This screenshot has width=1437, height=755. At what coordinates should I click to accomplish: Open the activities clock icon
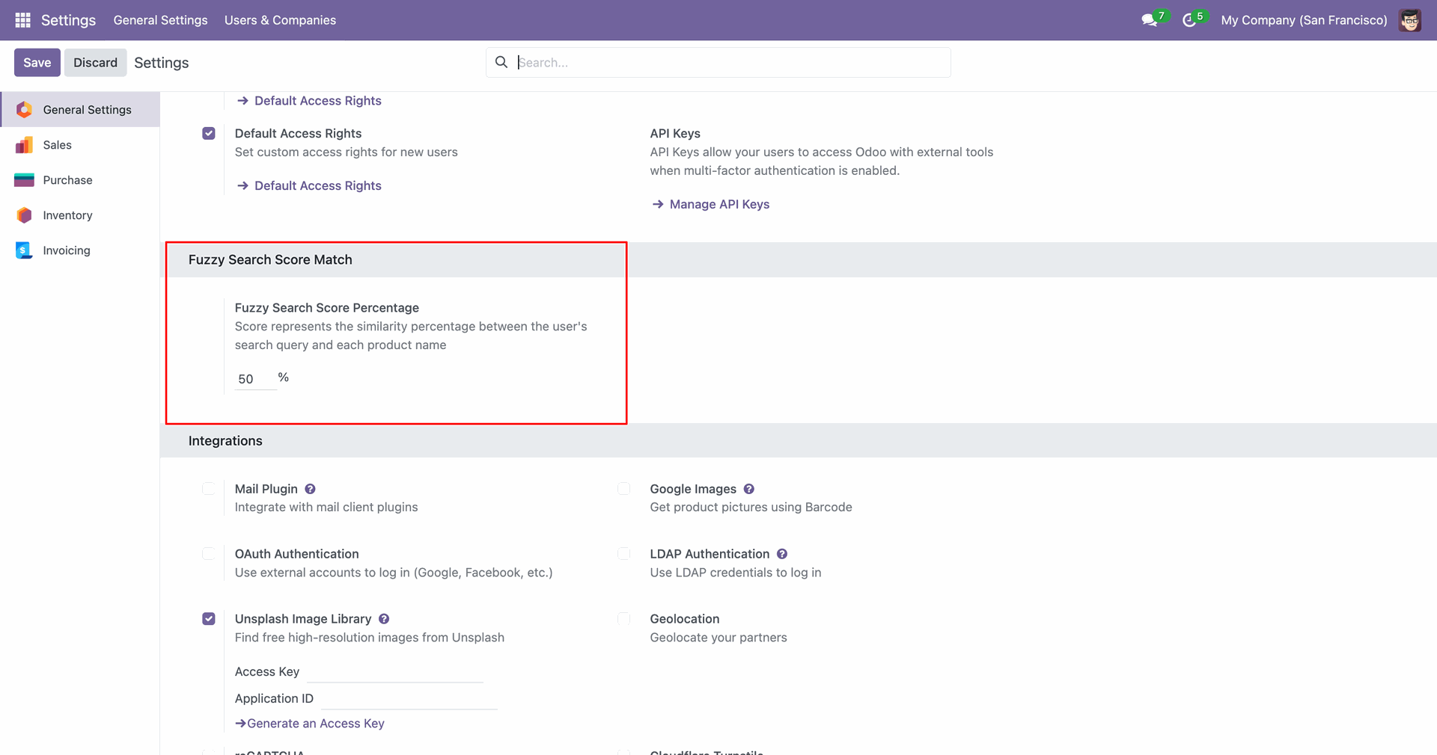pos(1189,20)
